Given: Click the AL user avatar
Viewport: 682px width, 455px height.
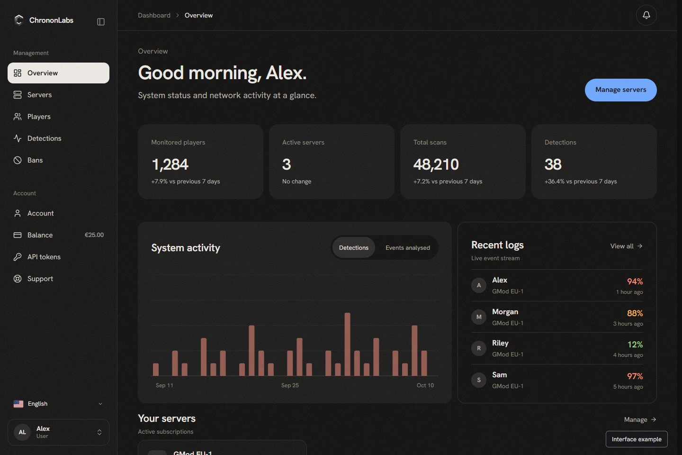Looking at the screenshot, I should (x=22, y=432).
